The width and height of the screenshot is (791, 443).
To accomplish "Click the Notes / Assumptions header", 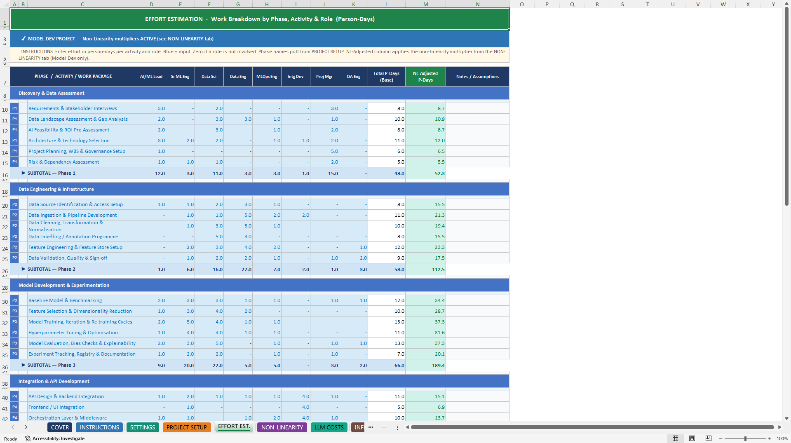I will click(477, 77).
